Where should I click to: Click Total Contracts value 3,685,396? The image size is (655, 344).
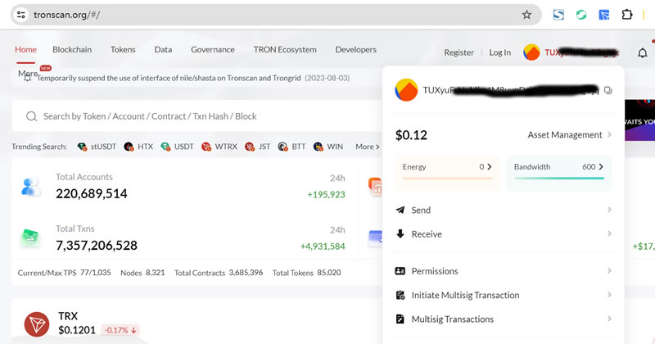click(x=246, y=273)
